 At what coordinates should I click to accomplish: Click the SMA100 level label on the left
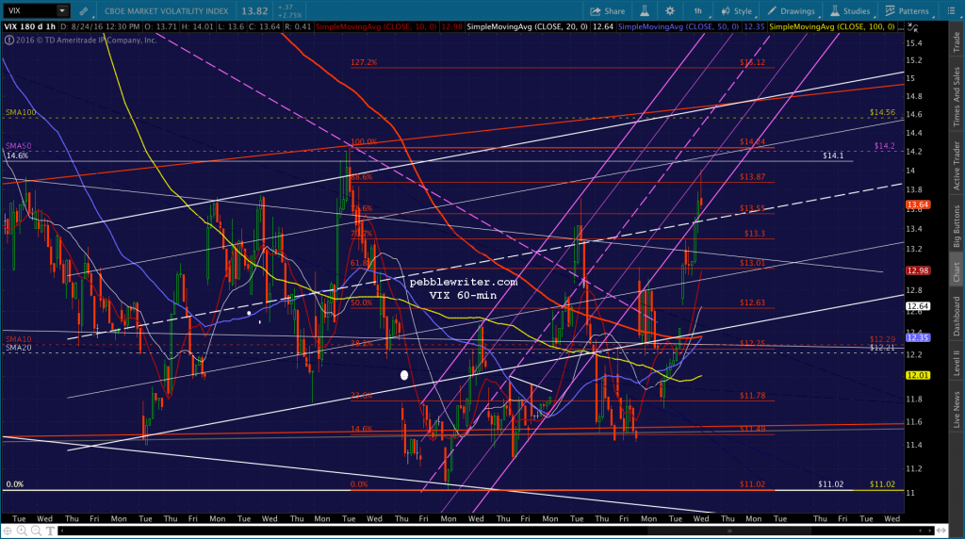(x=21, y=112)
